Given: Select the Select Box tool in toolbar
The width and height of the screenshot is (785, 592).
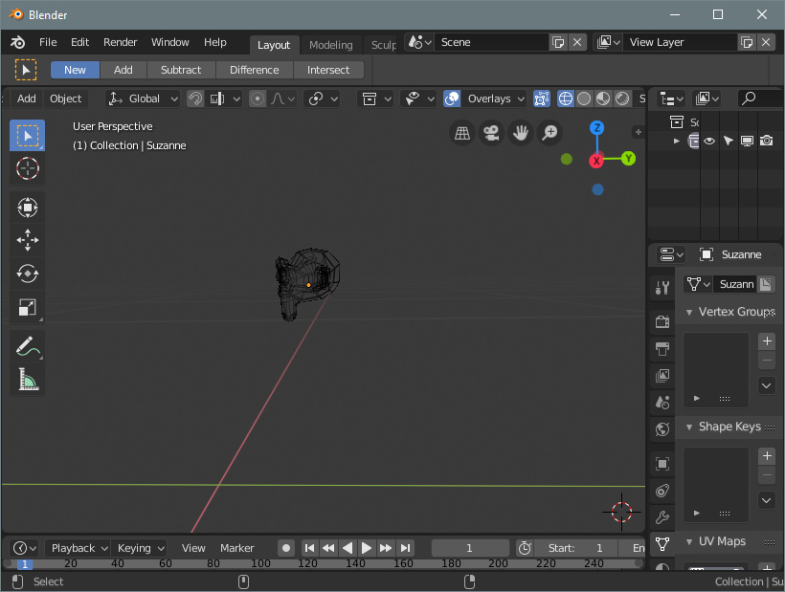Looking at the screenshot, I should [27, 136].
